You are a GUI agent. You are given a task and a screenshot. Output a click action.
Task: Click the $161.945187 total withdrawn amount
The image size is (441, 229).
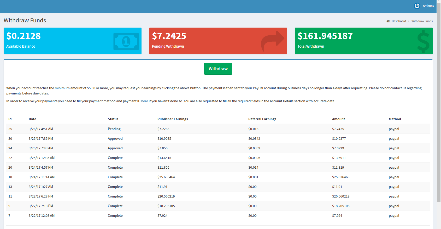325,36
